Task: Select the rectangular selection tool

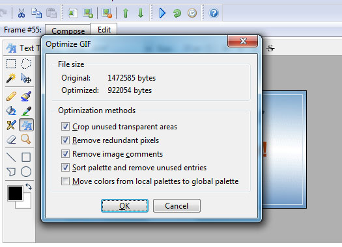Action: tap(11, 64)
